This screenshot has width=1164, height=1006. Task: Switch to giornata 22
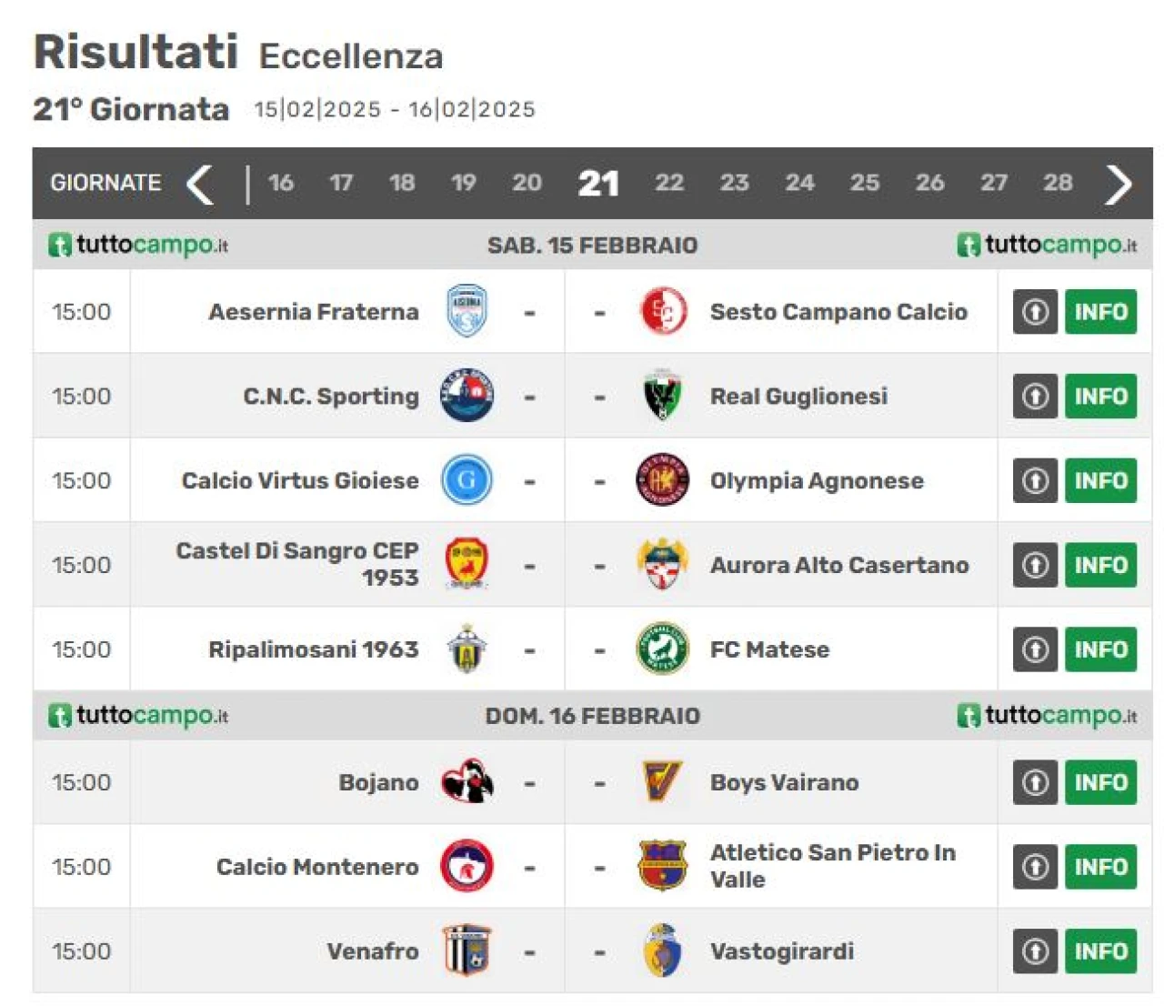669,183
